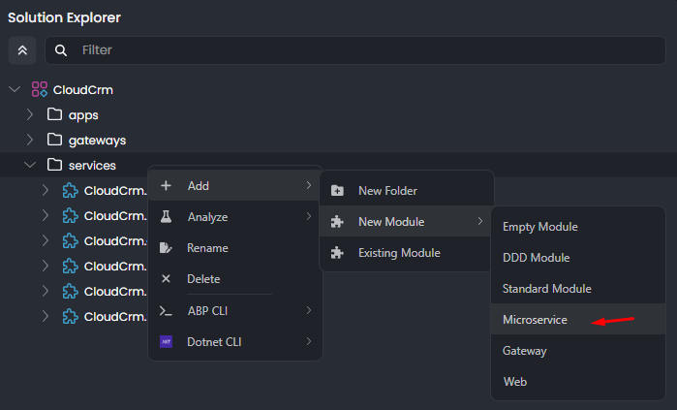Screen dimensions: 677x410
Task: Click the collapse all button beside the filter
Action: pyautogui.click(x=22, y=50)
